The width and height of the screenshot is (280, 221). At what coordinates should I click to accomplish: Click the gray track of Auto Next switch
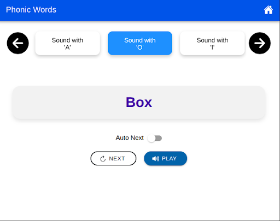click(x=159, y=138)
